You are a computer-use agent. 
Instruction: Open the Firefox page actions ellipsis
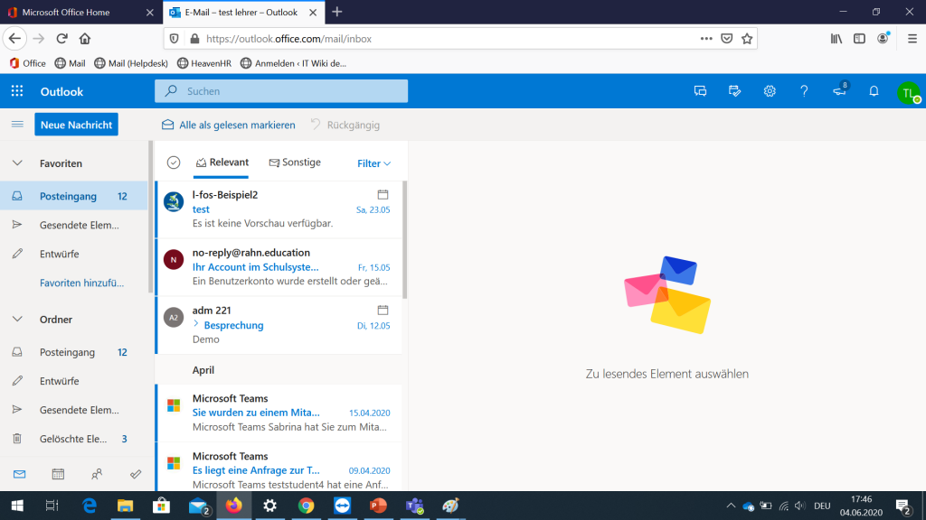click(x=706, y=39)
